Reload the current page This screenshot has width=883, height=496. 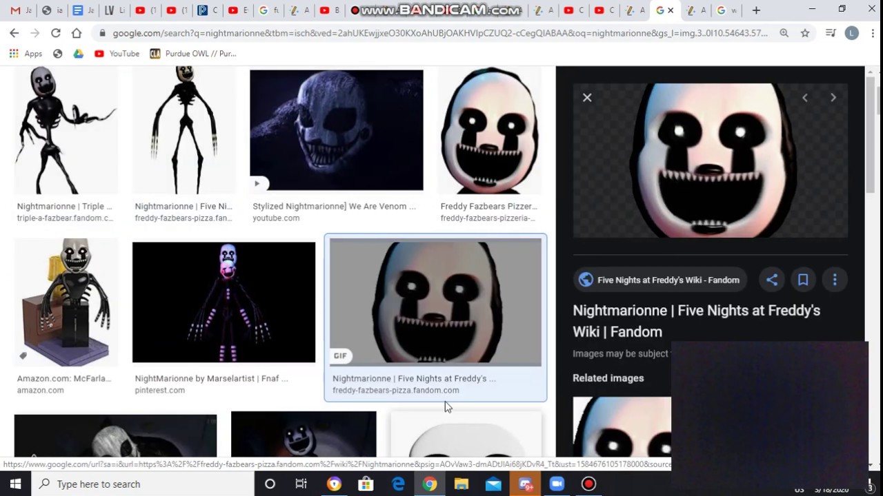pos(56,33)
